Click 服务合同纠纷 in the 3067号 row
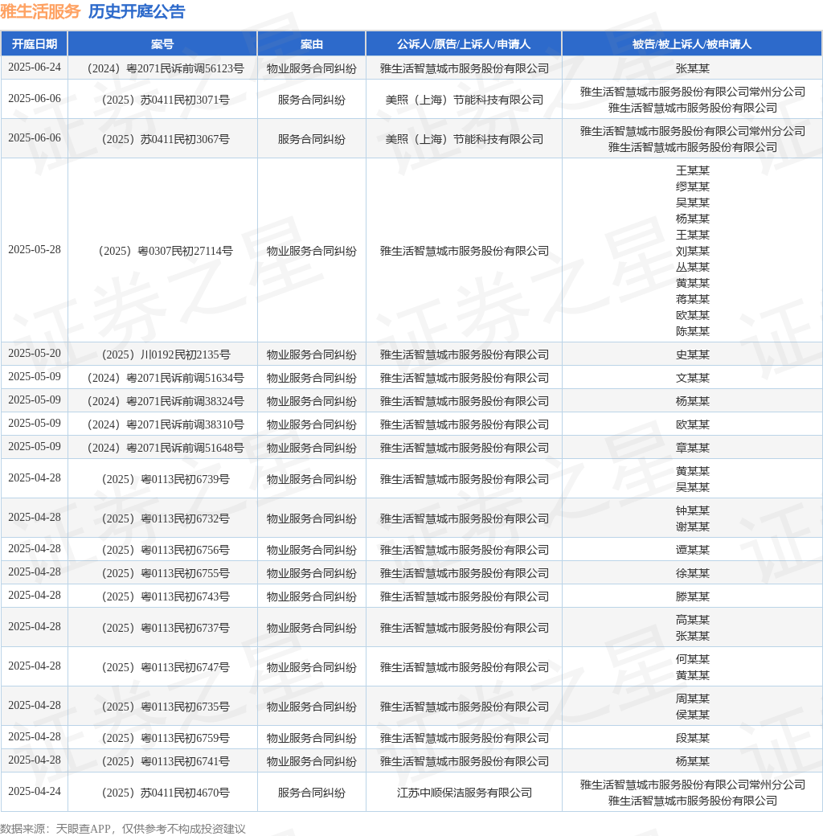The image size is (823, 836). pyautogui.click(x=311, y=139)
